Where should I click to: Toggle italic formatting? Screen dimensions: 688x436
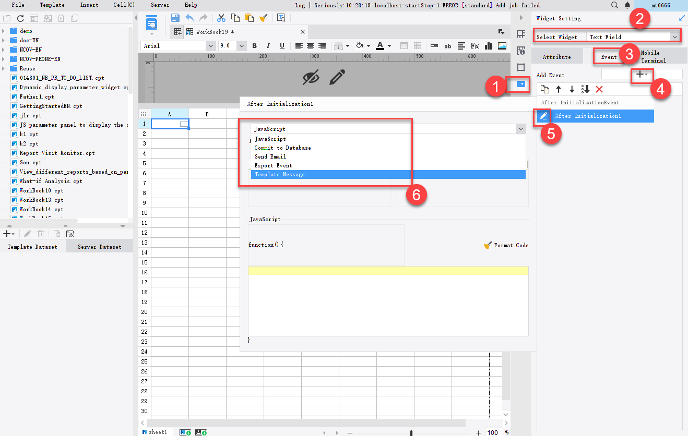click(x=268, y=46)
